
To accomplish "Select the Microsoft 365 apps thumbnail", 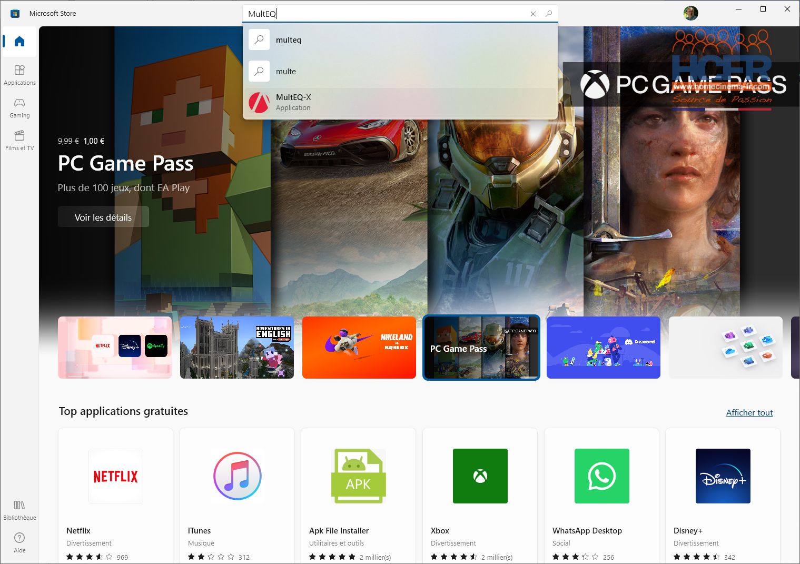I will 726,348.
